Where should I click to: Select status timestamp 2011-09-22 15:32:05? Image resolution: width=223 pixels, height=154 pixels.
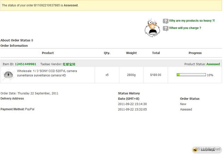(132, 109)
